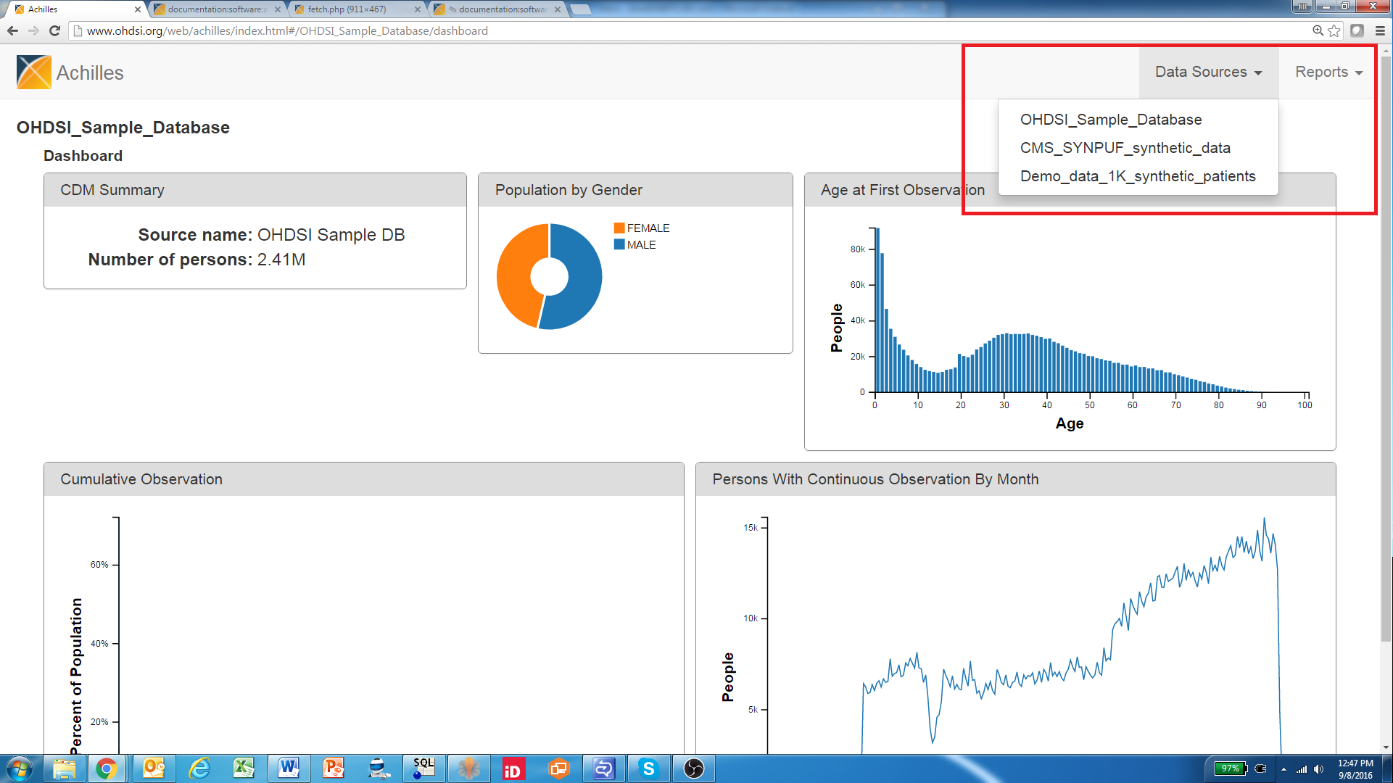Viewport: 1393px width, 783px height.
Task: Go back with browser back arrow
Action: coord(12,30)
